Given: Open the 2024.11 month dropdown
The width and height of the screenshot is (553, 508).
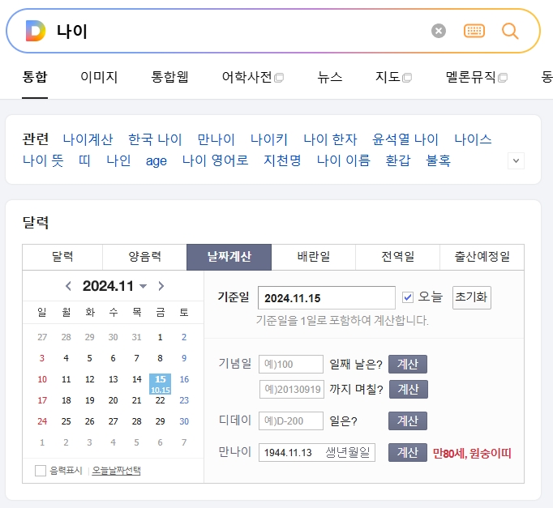Looking at the screenshot, I should [x=144, y=287].
